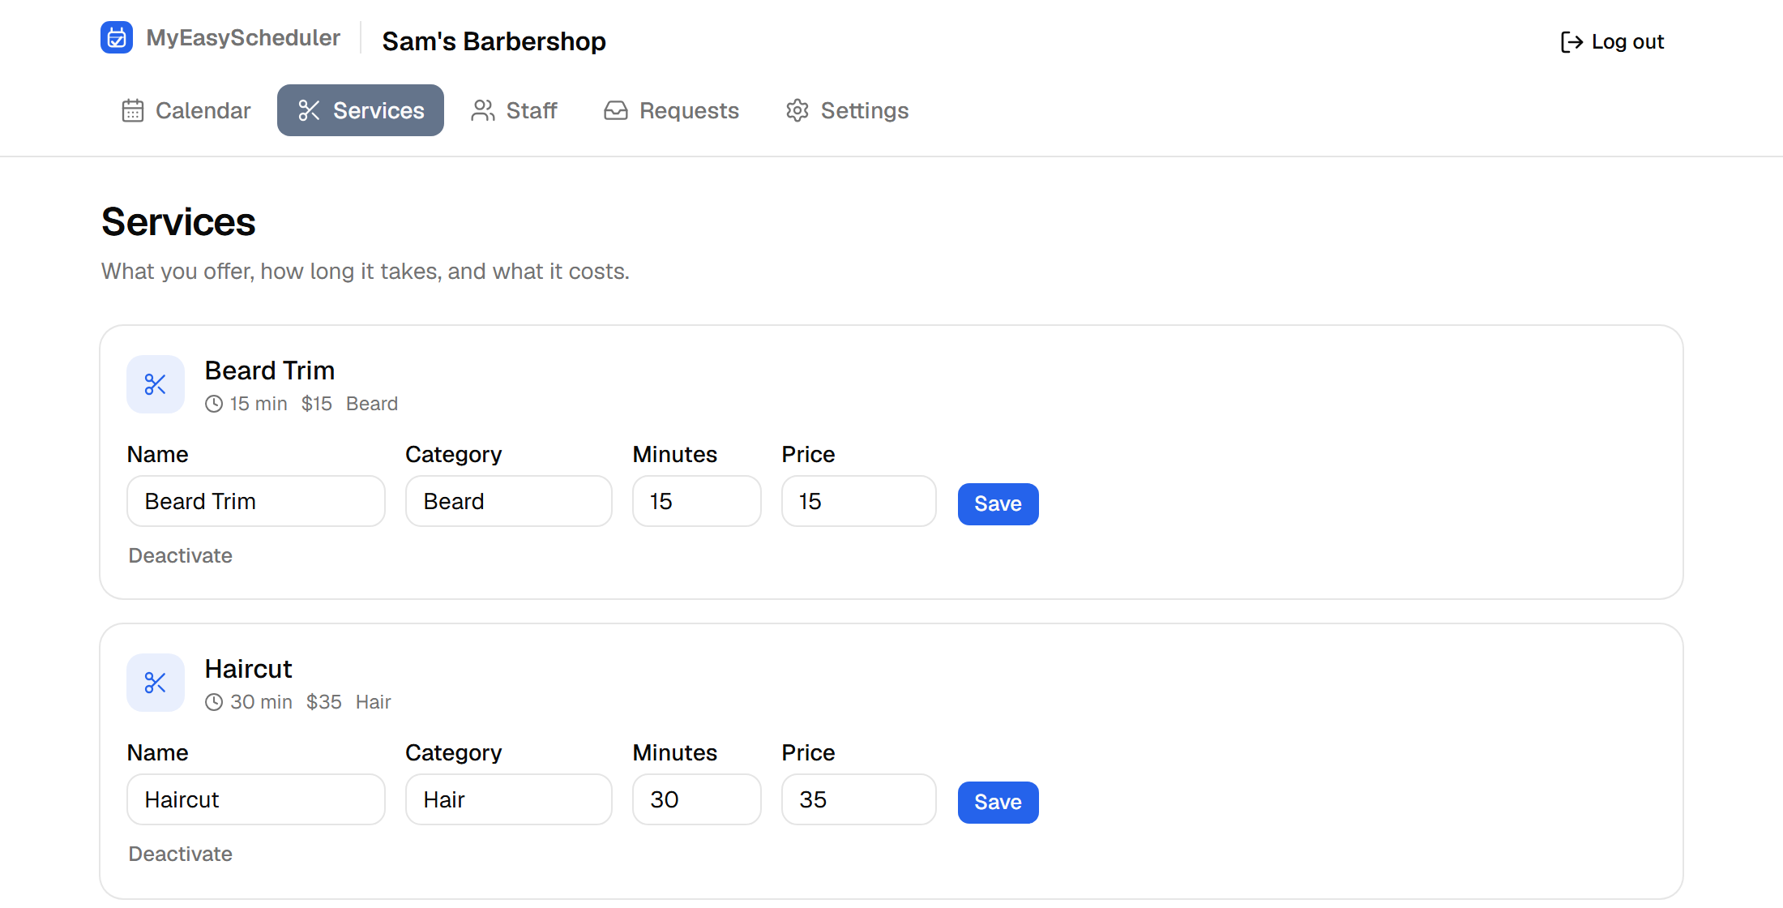Click the scissors icon on Beard Trim card

tap(156, 384)
